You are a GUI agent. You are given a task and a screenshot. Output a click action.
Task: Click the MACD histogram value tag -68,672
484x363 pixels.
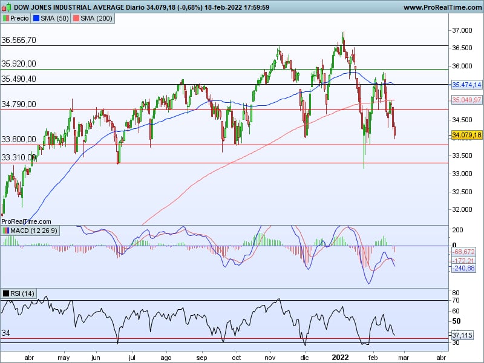tap(463, 252)
